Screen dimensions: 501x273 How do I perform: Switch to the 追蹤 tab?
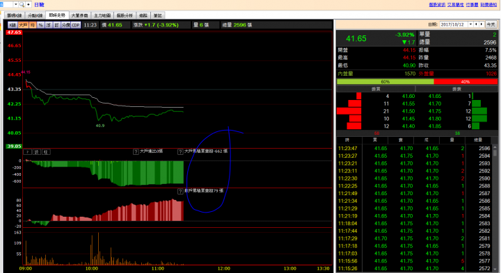pos(143,15)
